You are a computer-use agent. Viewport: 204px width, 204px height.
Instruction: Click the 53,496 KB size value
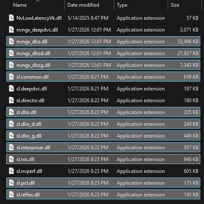click(188, 42)
